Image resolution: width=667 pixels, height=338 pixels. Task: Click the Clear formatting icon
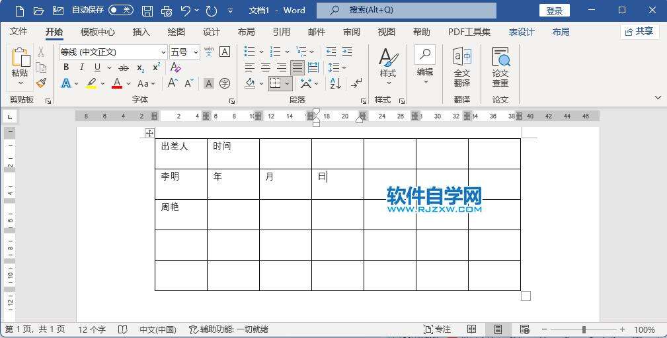[175, 67]
